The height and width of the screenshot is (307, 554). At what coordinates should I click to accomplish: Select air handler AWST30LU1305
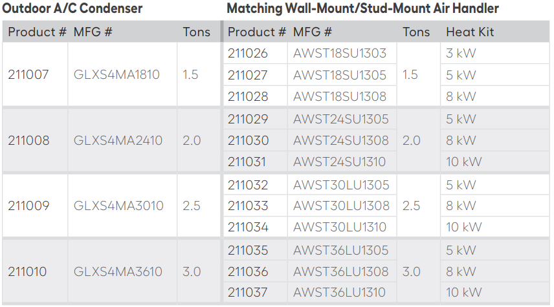click(341, 185)
